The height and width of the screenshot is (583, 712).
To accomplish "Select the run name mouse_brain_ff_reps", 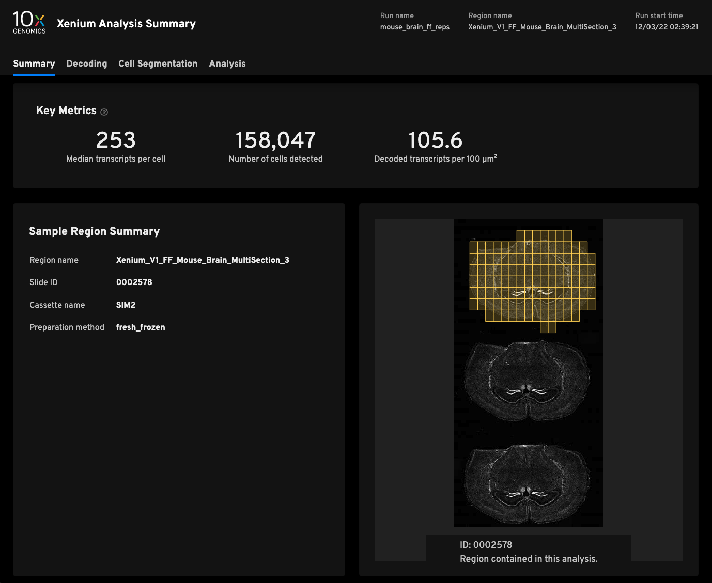I will [x=415, y=27].
